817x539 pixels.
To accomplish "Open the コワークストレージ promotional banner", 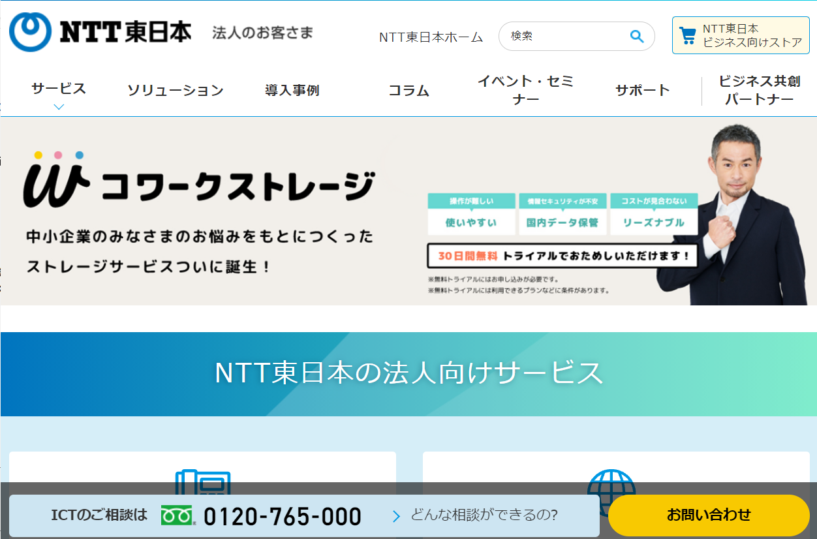I will click(x=408, y=211).
